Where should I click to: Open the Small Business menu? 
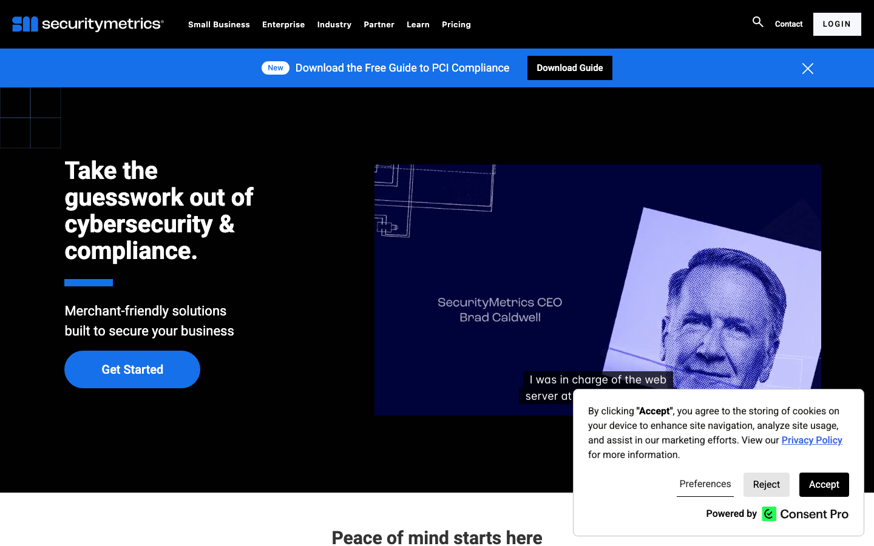tap(219, 24)
